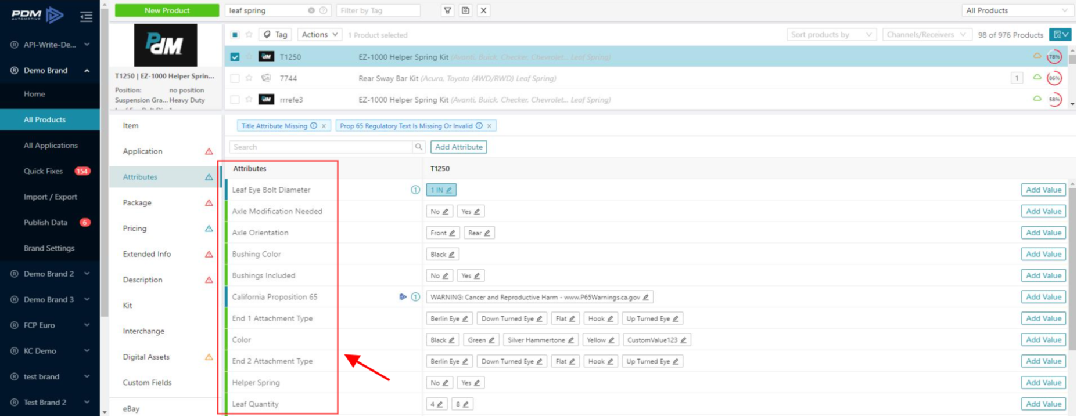The height and width of the screenshot is (417, 1077).
Task: Click cloud status icon on rrrefe3 row
Action: (x=1037, y=99)
